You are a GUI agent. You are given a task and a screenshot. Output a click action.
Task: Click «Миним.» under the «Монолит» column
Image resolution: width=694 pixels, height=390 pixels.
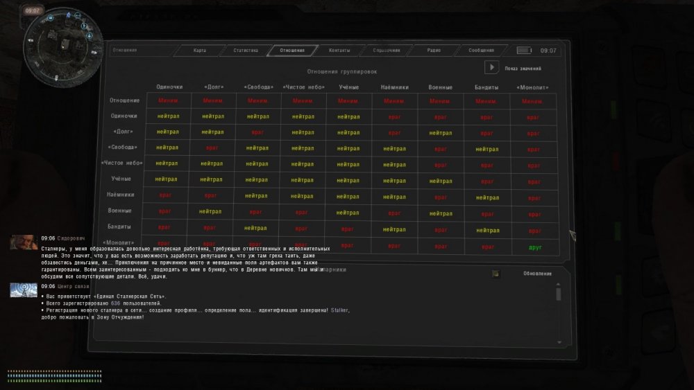point(532,102)
